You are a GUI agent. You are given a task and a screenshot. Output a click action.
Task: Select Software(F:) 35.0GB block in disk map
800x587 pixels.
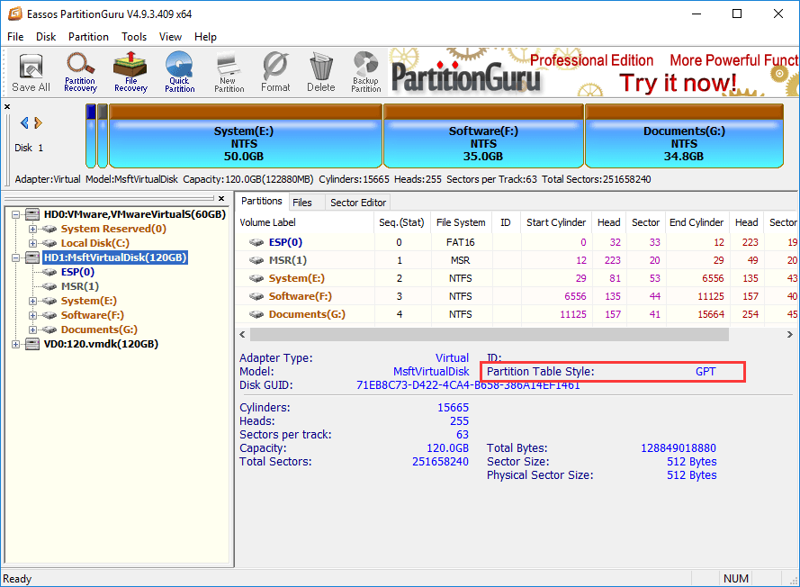click(483, 136)
